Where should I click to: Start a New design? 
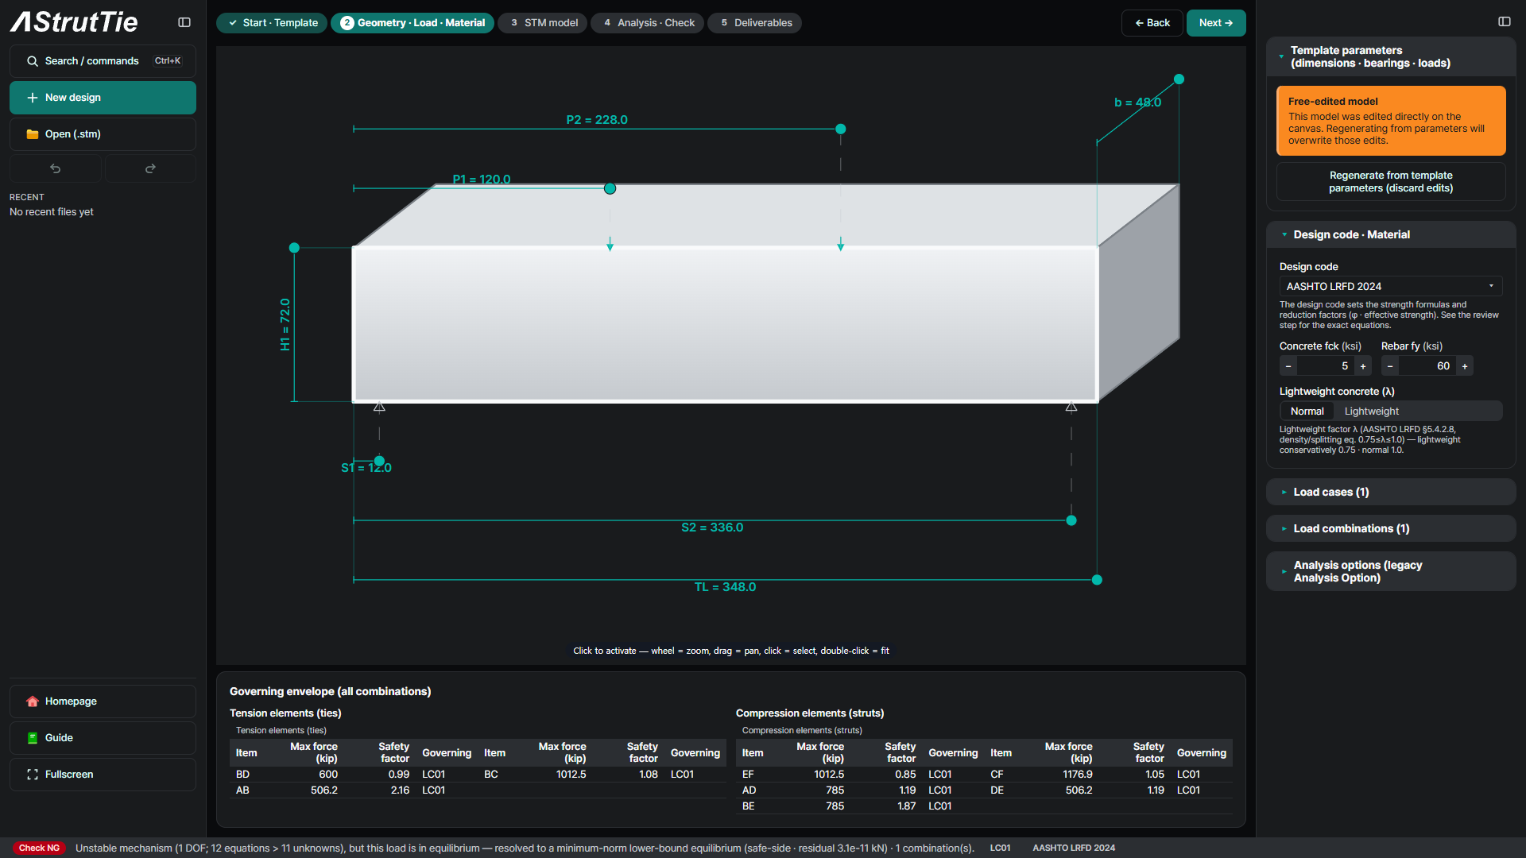tap(103, 98)
